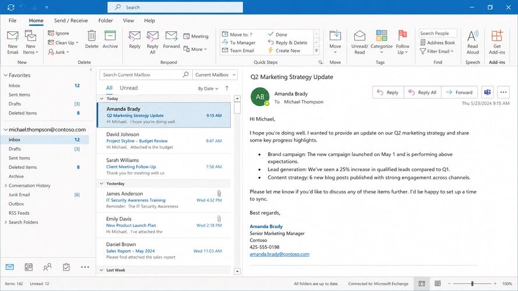This screenshot has width=518, height=291.
Task: Expand the Conversation History folder
Action: pyautogui.click(x=6, y=186)
